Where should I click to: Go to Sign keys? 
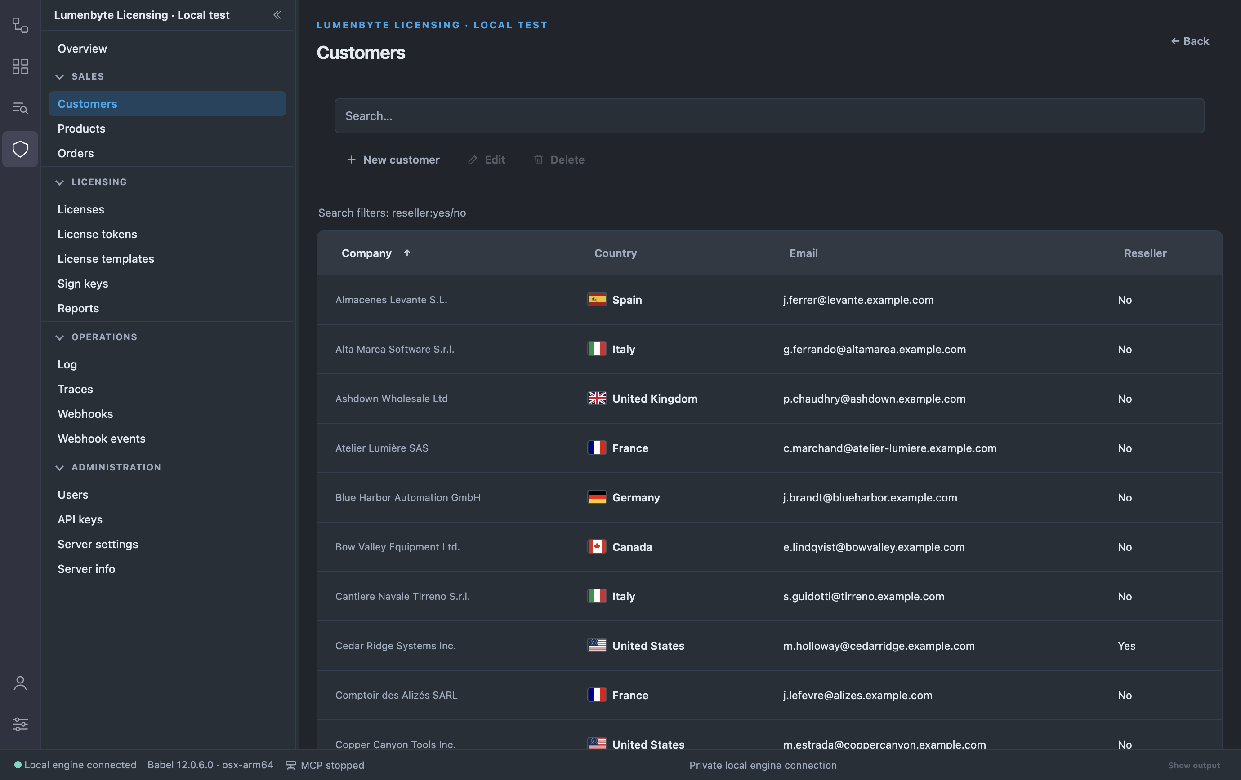coord(167,283)
